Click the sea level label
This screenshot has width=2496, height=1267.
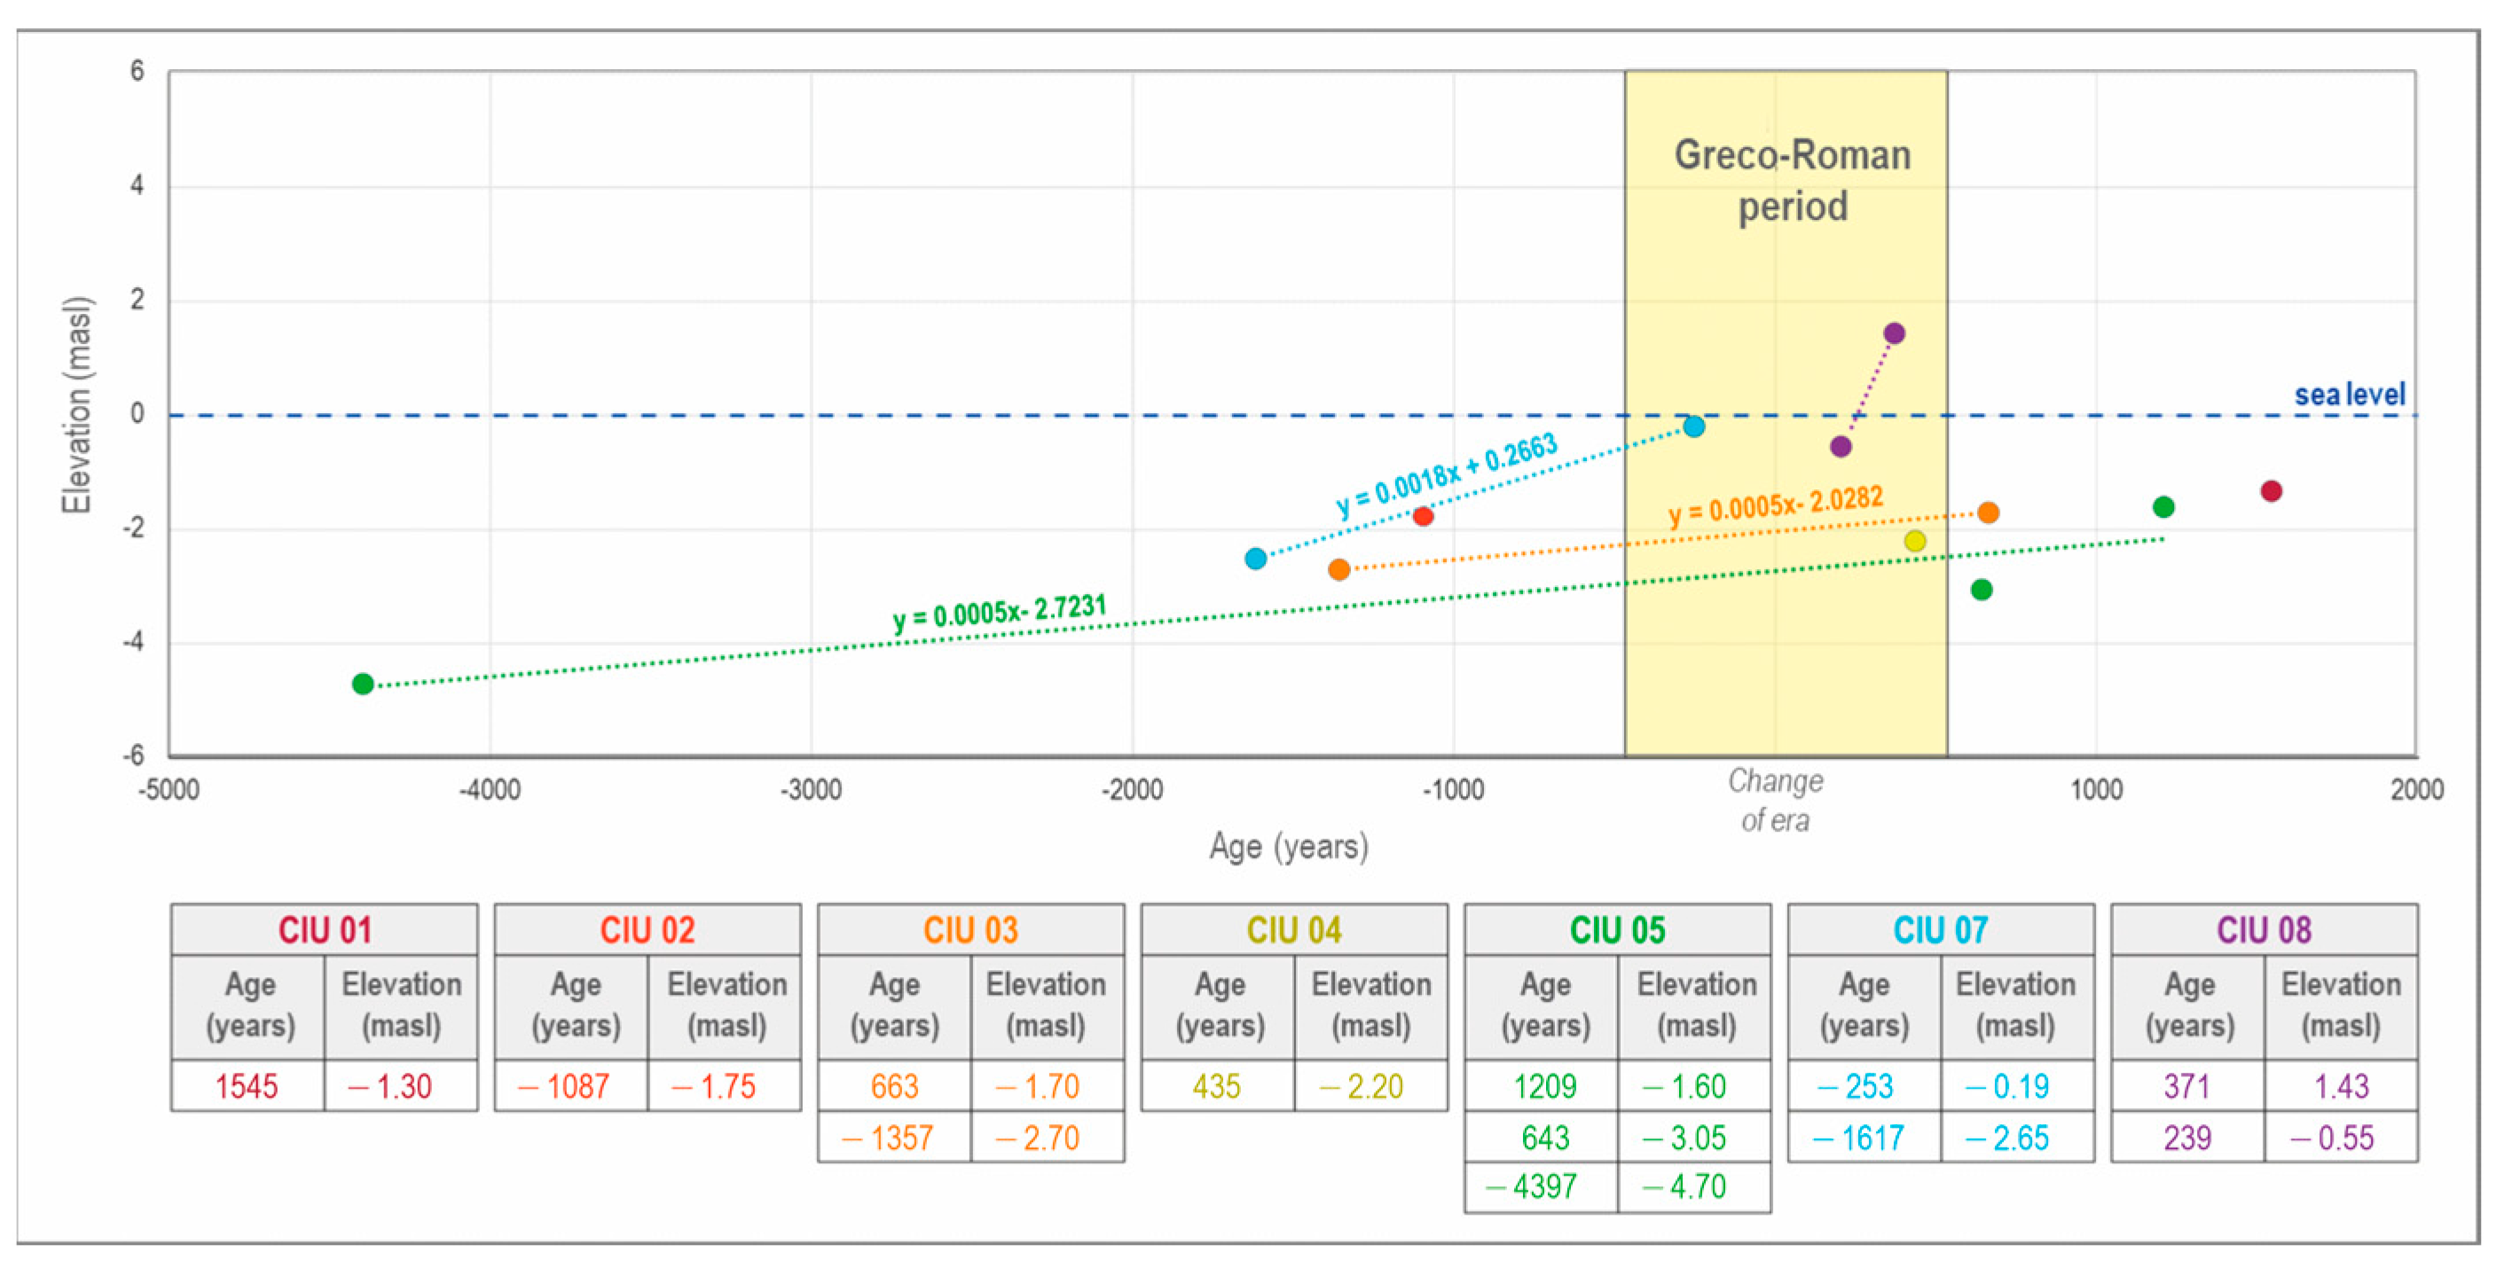(2350, 395)
